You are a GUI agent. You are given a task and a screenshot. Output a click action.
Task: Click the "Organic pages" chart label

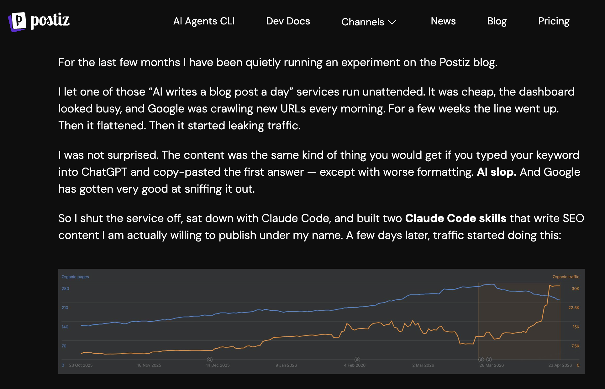click(75, 277)
